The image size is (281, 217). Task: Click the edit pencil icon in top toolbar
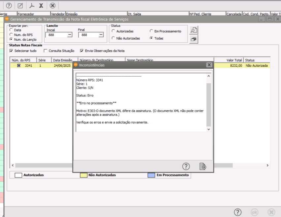(x=20, y=5)
